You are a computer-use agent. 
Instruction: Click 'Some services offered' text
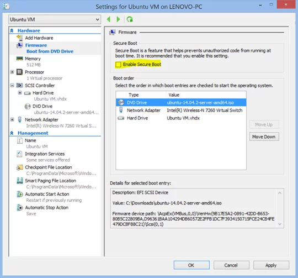(x=48, y=160)
